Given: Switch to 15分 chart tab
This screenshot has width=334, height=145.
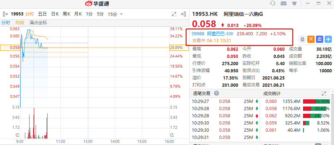Looking at the screenshot, I should click(112, 14).
